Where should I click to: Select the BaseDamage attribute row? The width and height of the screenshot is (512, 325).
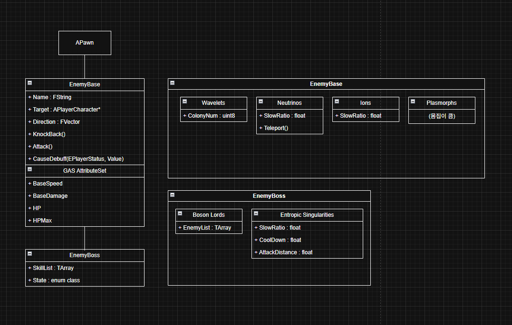click(x=85, y=196)
